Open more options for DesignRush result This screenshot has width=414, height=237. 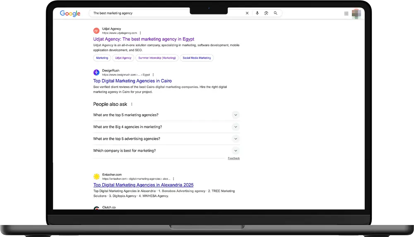click(153, 75)
